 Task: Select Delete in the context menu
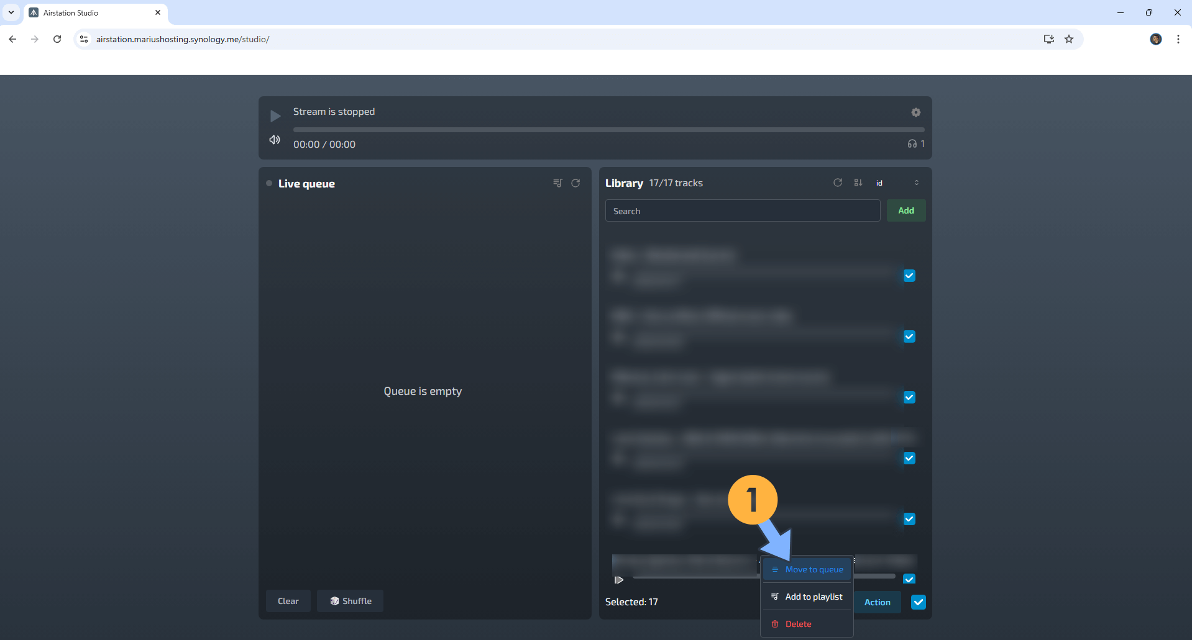pyautogui.click(x=799, y=624)
